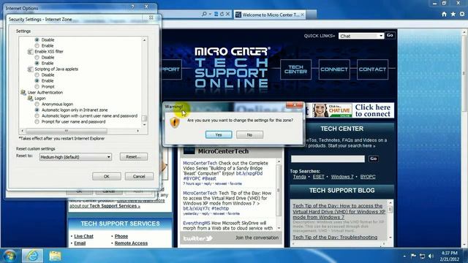This screenshot has width=468, height=263.
Task: Click the Internet Options help question mark
Action: tap(133, 7)
